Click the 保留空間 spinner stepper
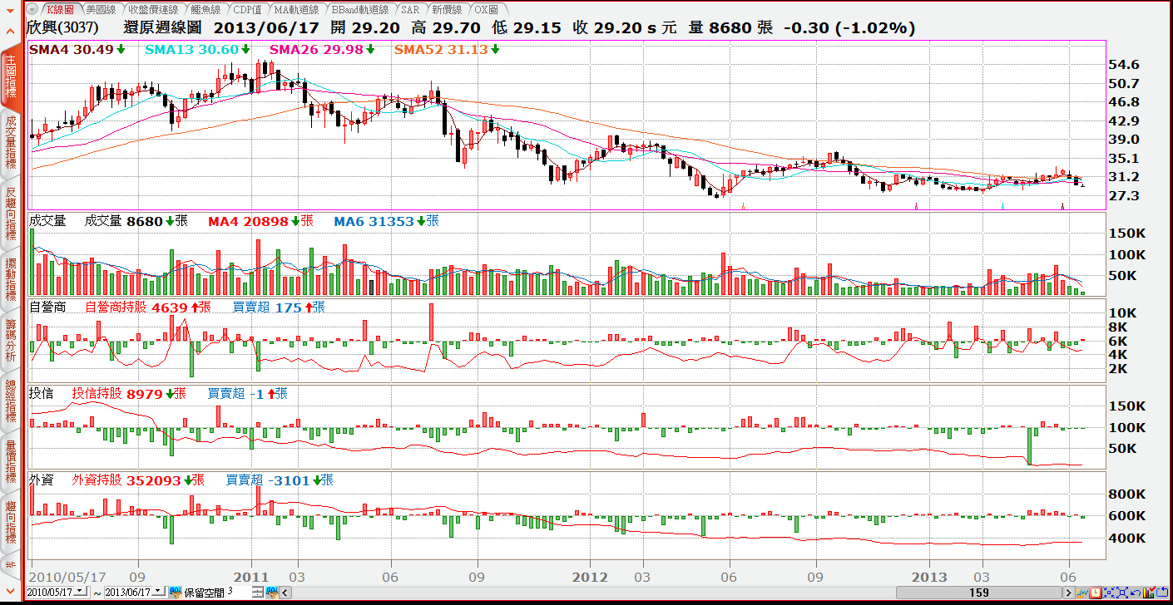This screenshot has width=1173, height=605. [258, 592]
